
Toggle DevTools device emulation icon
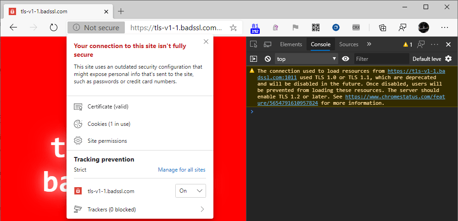click(x=267, y=44)
